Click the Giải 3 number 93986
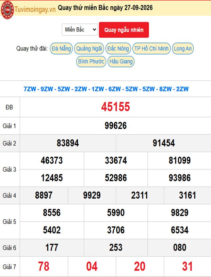 180,178
